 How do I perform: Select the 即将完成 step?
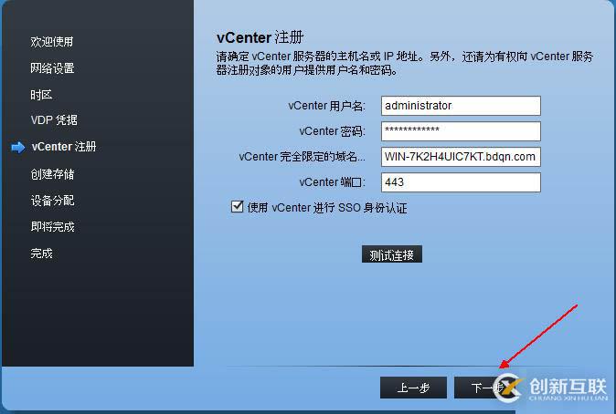(x=52, y=226)
